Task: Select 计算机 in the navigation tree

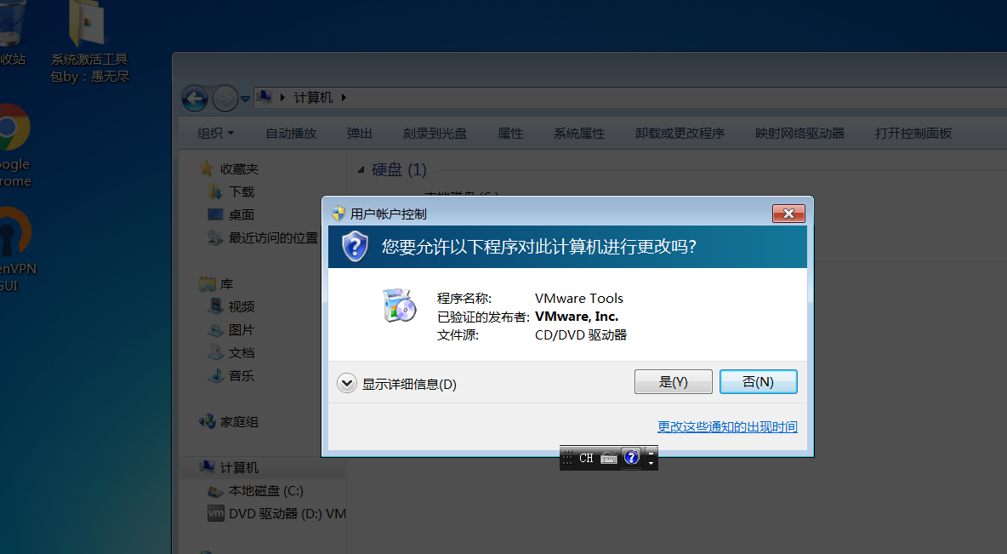Action: (239, 468)
